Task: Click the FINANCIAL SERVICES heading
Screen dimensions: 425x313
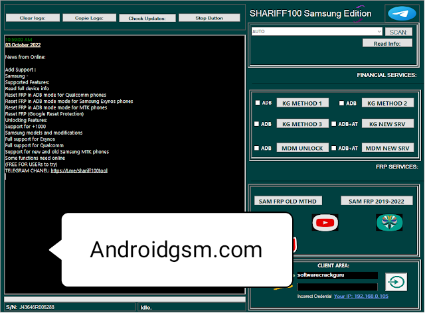Action: tap(386, 75)
